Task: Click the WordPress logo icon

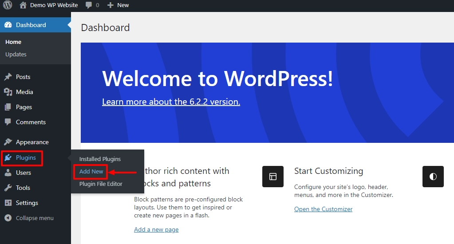Action: click(x=8, y=5)
